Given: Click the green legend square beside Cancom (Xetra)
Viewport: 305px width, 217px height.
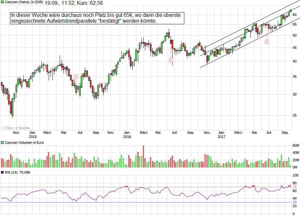Looking at the screenshot, I should click(x=2, y=2).
